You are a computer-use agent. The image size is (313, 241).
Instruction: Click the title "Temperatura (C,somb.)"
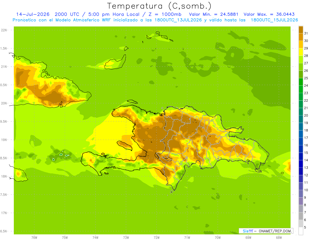(x=159, y=6)
